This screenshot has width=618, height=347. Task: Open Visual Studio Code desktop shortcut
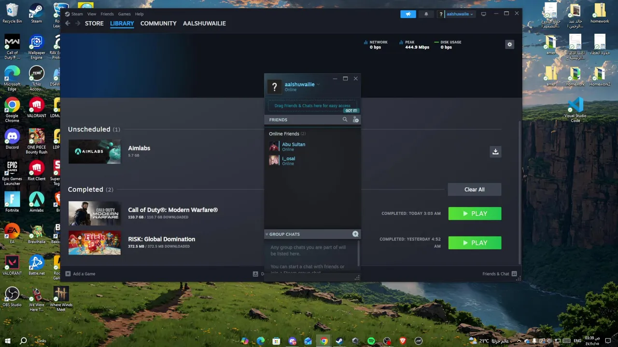576,110
